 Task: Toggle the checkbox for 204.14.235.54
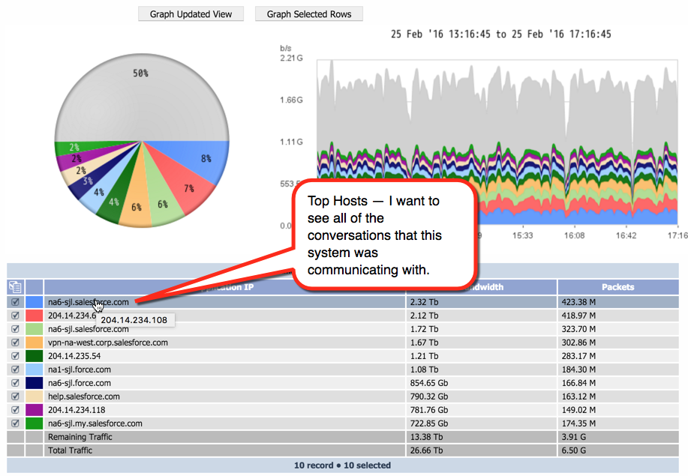tap(15, 356)
